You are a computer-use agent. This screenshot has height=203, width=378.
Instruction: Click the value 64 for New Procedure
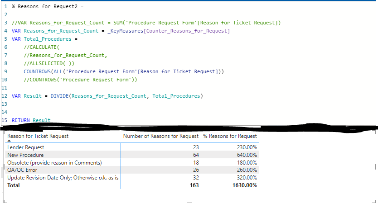point(196,155)
